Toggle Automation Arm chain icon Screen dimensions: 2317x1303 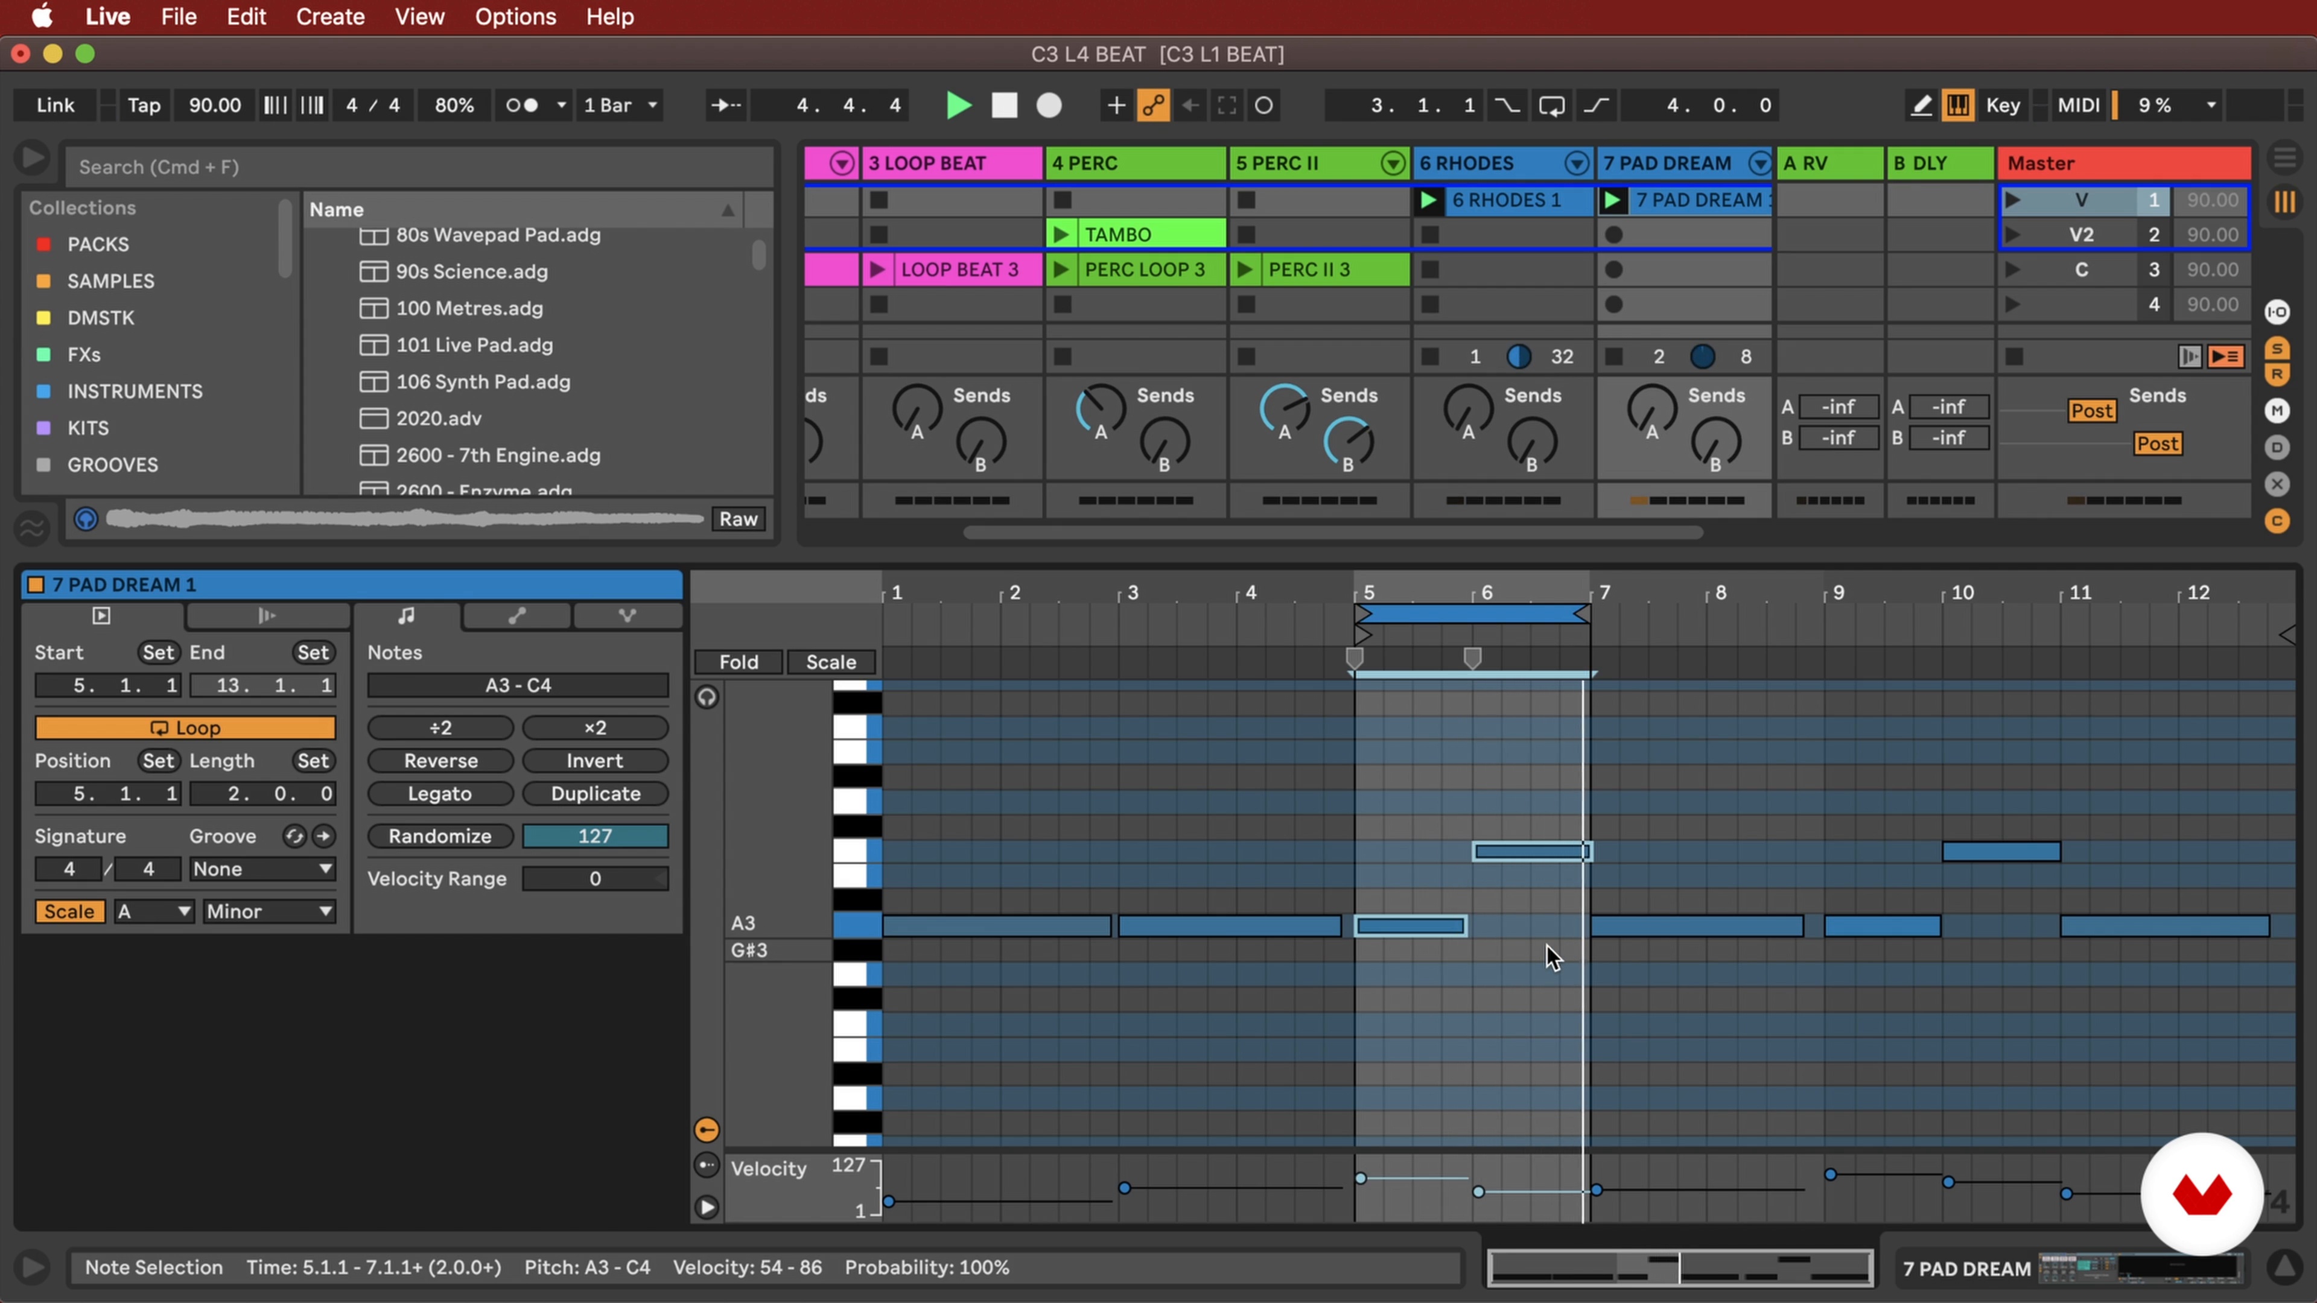[1153, 105]
